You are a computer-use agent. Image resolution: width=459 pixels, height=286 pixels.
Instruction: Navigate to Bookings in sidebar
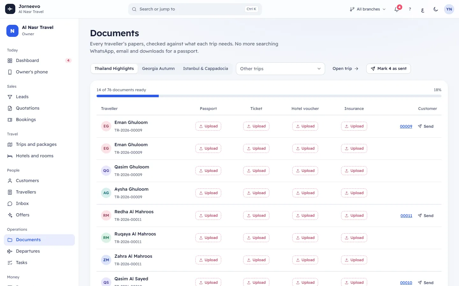39,119
